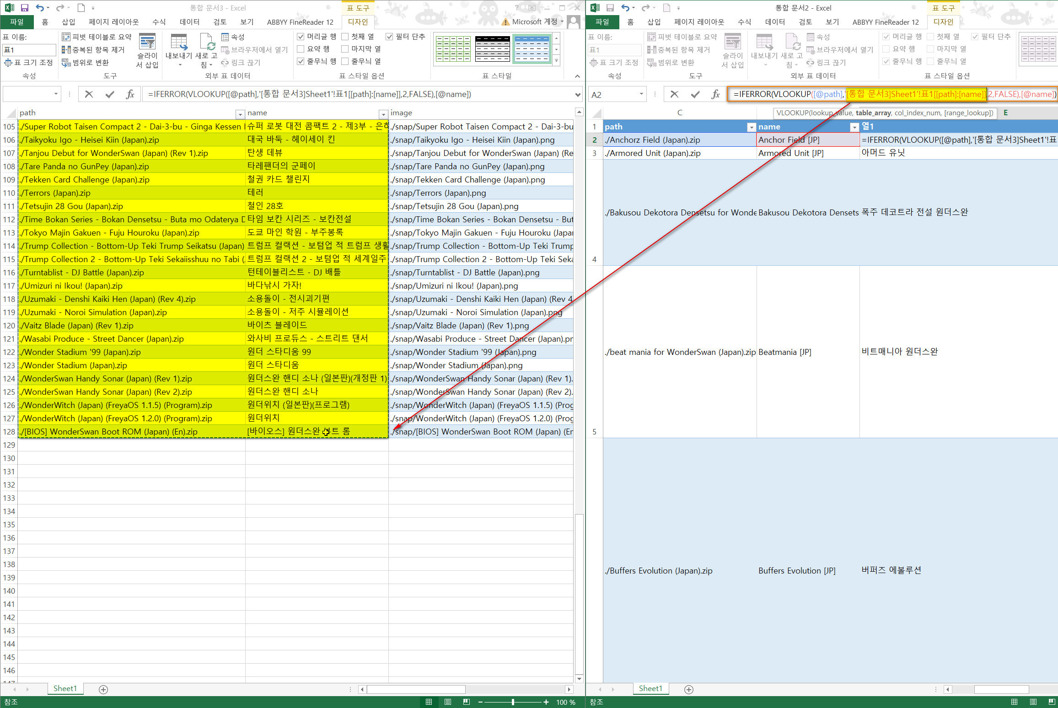This screenshot has height=708, width=1058.
Task: Click Remove Duplicates in left ribbon
Action: tap(94, 49)
